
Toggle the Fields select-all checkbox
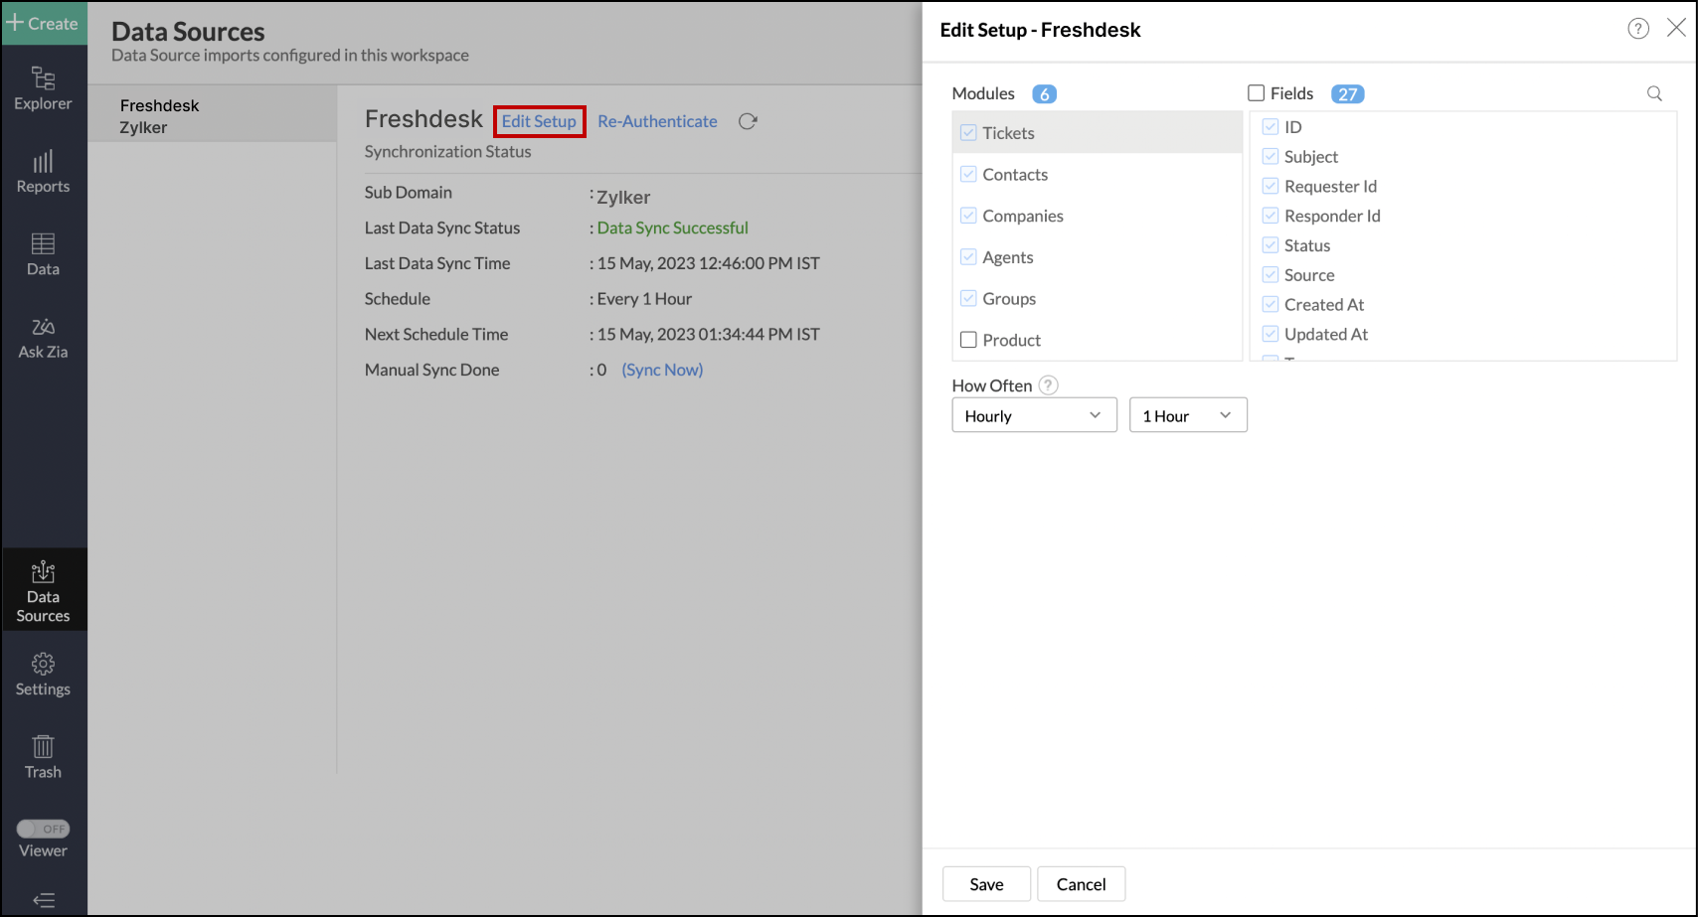tap(1255, 92)
